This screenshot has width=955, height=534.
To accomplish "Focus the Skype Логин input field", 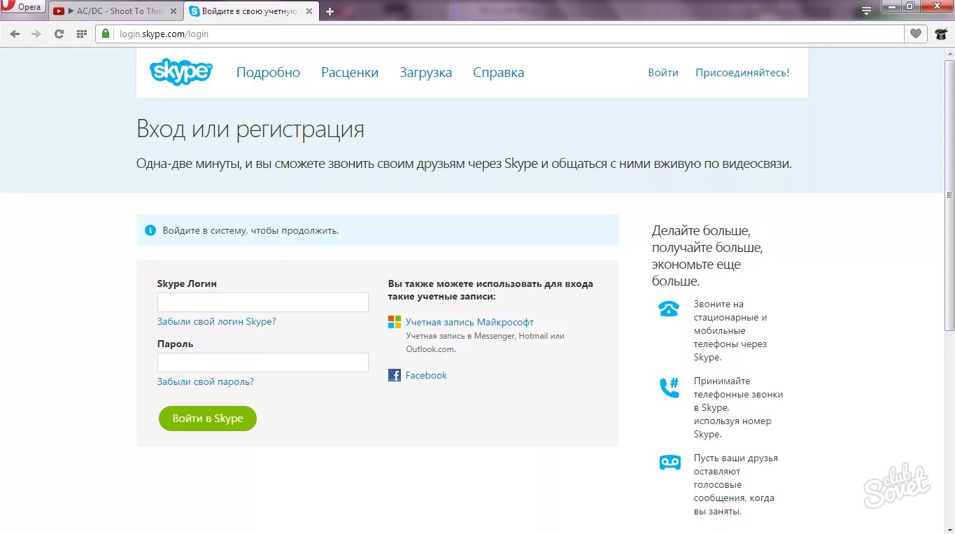I will pyautogui.click(x=263, y=302).
